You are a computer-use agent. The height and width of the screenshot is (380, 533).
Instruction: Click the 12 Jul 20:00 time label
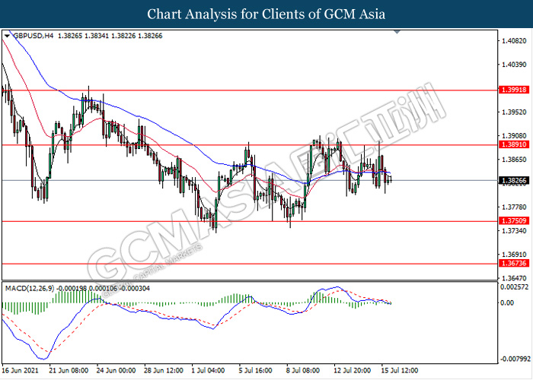[352, 371]
